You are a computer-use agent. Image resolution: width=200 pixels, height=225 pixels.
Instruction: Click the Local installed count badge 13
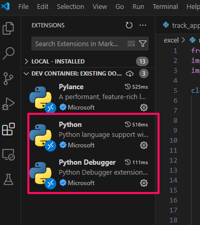point(142,61)
